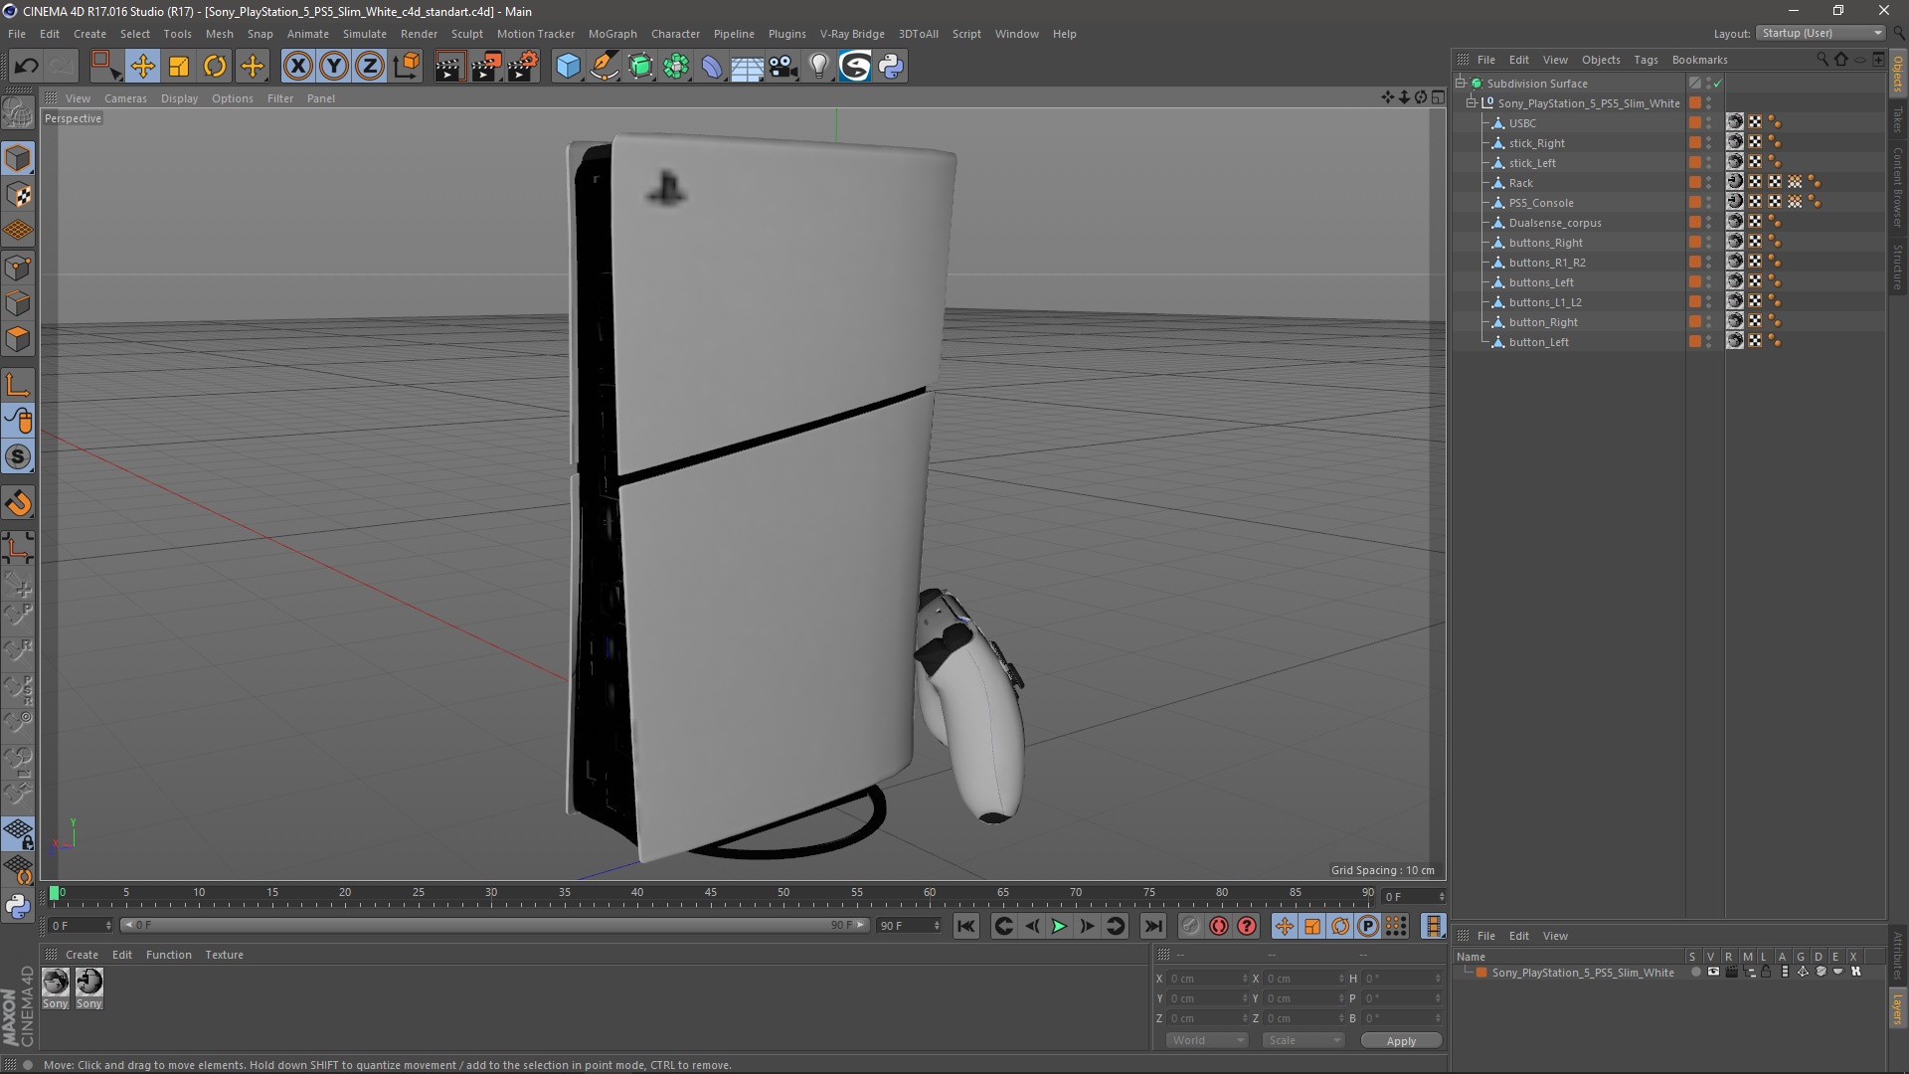Toggle Y axis lock
This screenshot has width=1909, height=1074.
[x=334, y=67]
